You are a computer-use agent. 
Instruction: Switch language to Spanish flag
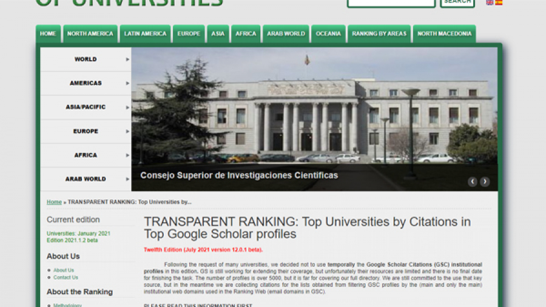499,2
